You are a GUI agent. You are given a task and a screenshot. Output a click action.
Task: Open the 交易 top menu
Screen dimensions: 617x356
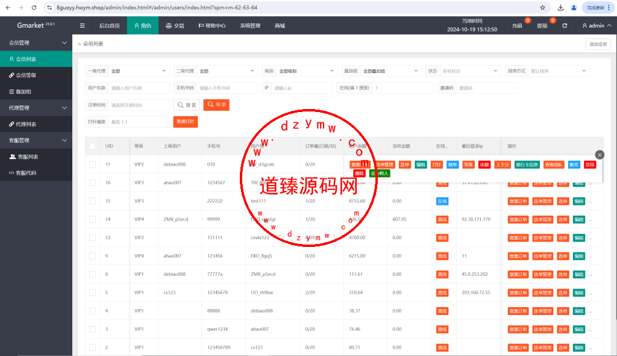coord(175,25)
